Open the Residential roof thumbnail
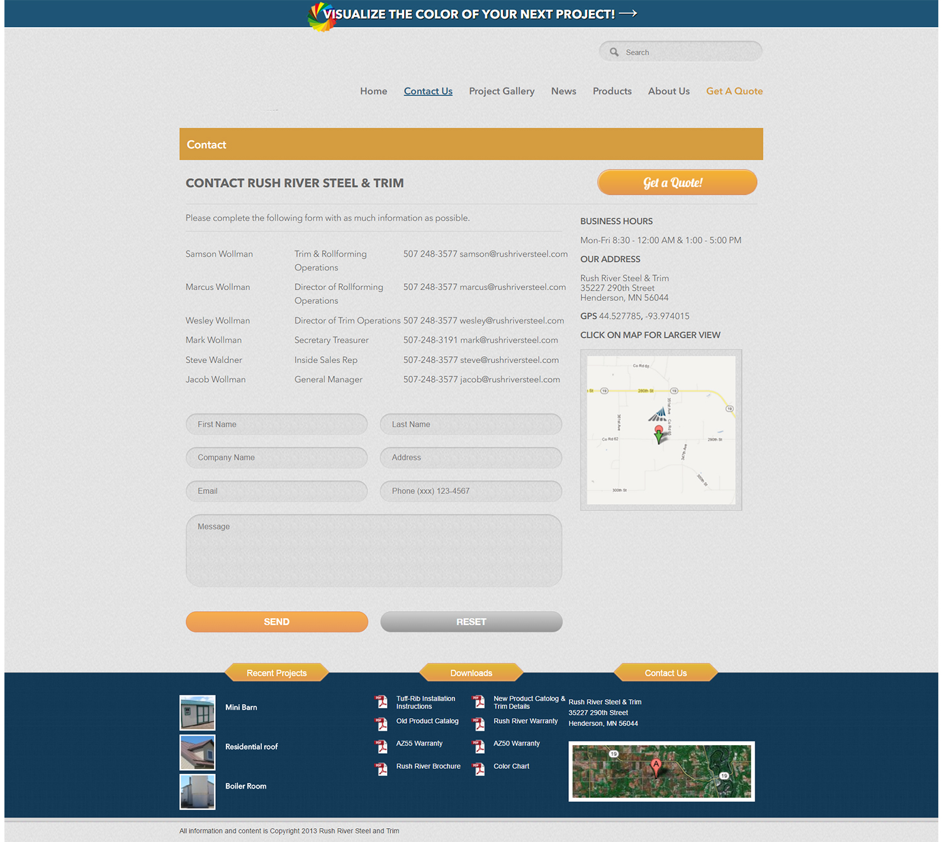The width and height of the screenshot is (944, 842). click(198, 752)
